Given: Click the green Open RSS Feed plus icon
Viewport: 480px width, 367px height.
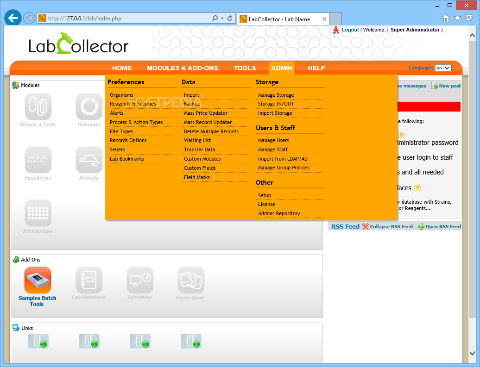Looking at the screenshot, I should tap(421, 226).
